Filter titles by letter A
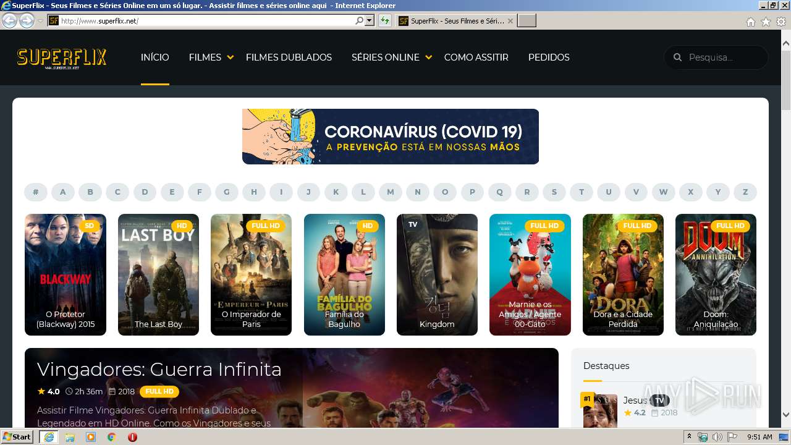Image resolution: width=791 pixels, height=445 pixels. pyautogui.click(x=63, y=192)
